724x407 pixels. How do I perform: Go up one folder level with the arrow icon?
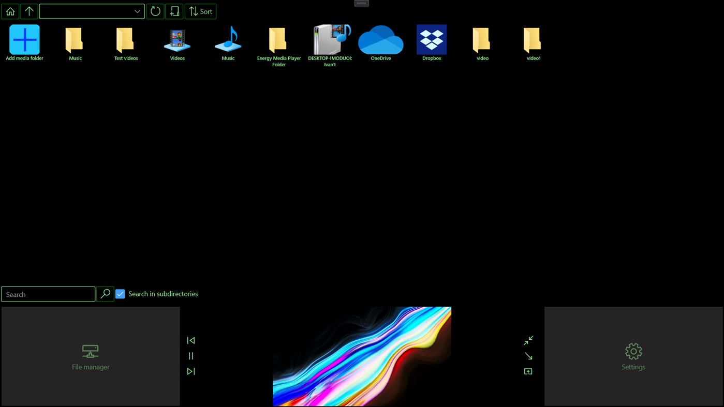[x=28, y=11]
